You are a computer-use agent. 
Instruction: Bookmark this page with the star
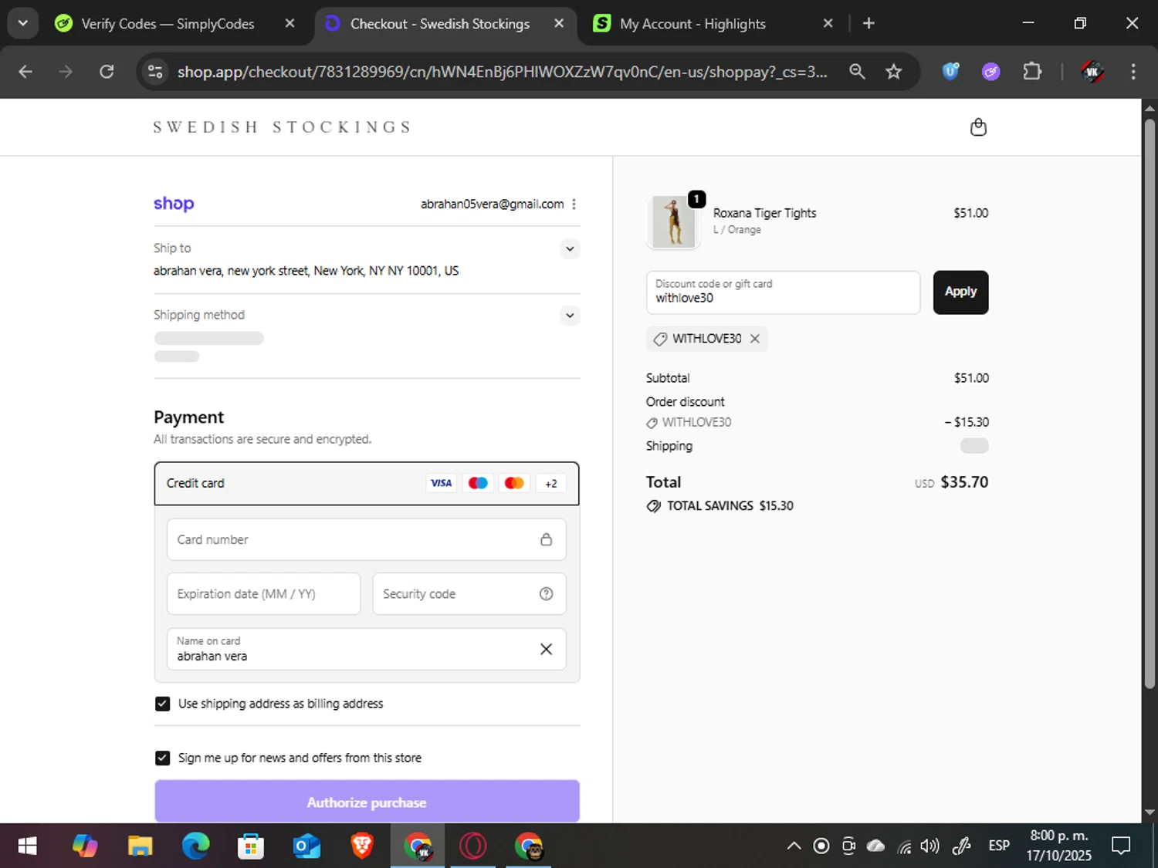click(x=894, y=72)
